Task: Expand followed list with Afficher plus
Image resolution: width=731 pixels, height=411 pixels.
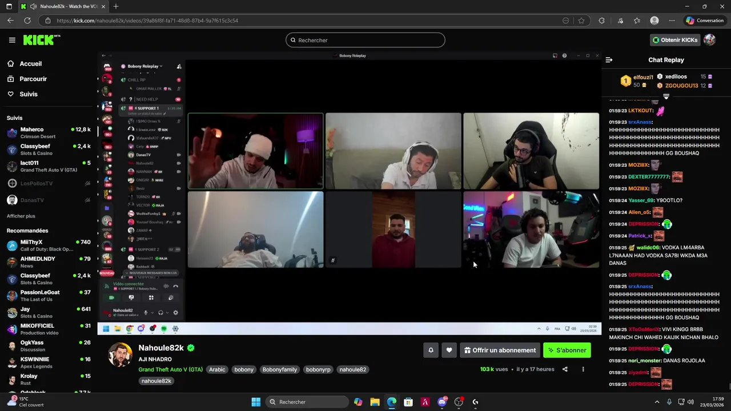Action: click(21, 216)
